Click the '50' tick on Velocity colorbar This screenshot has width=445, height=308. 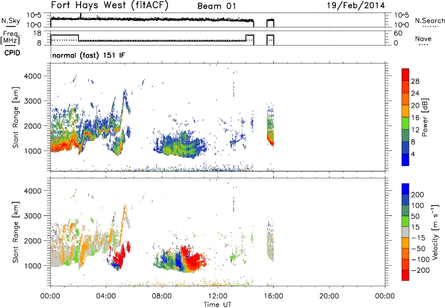pyautogui.click(x=415, y=216)
